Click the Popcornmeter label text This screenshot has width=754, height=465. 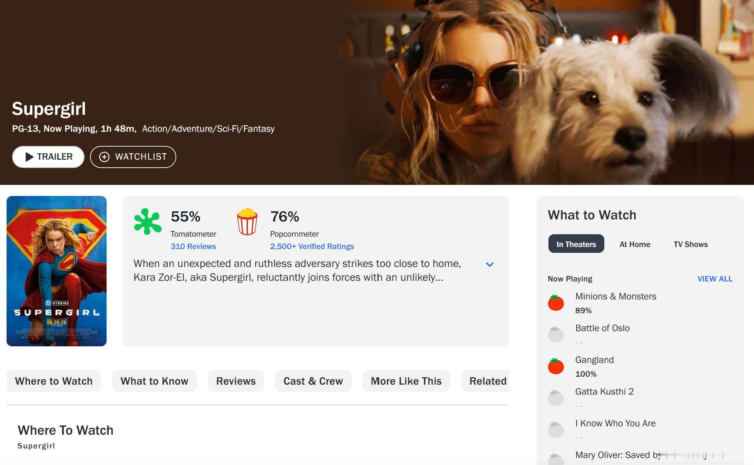tap(294, 234)
